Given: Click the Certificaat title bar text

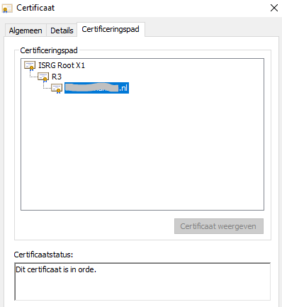Looking at the screenshot, I should (35, 8).
